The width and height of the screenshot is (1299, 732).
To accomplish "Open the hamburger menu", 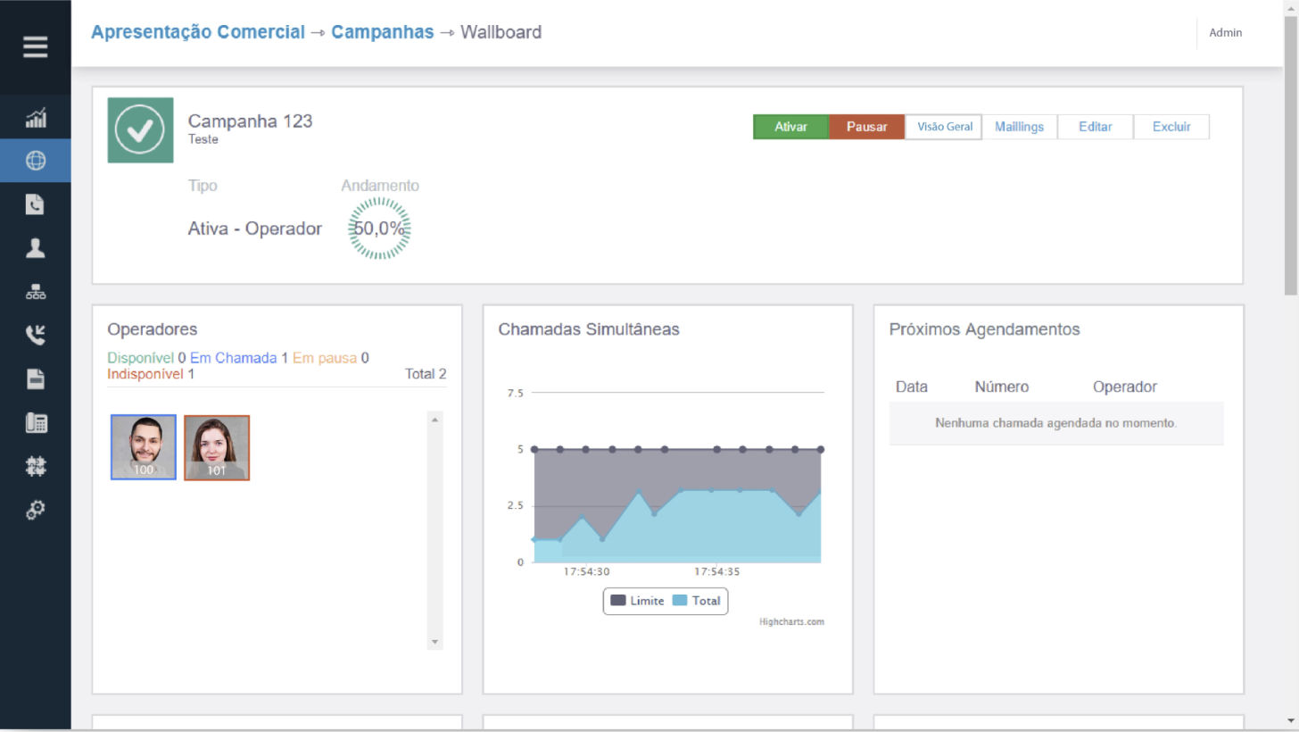I will 36,46.
